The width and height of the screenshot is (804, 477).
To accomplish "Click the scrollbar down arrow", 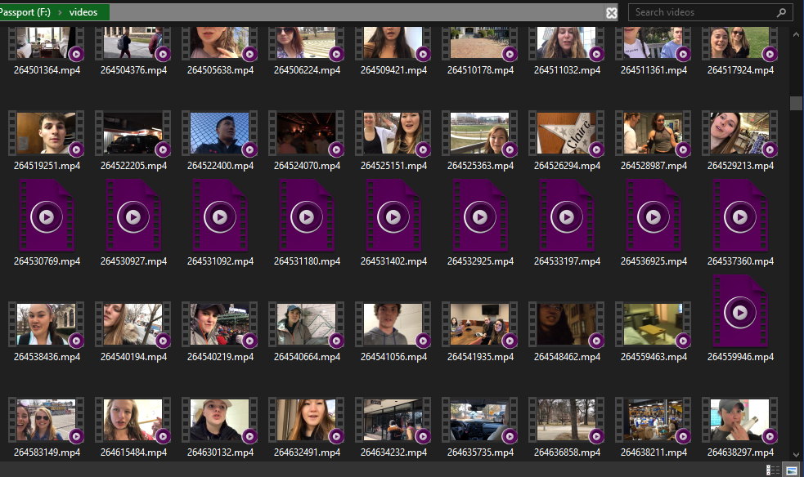I will coord(796,454).
